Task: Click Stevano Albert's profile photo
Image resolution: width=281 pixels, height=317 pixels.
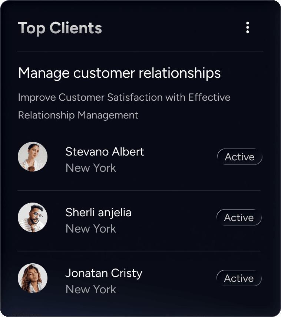Action: [x=33, y=157]
